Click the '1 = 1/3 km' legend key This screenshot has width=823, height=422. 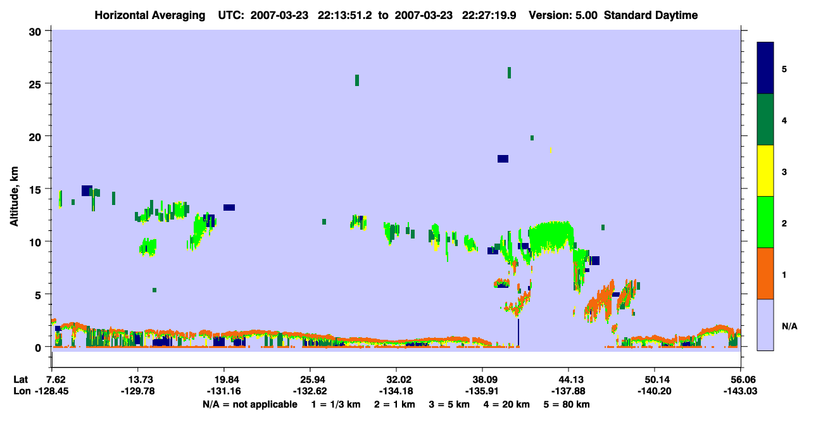coord(337,404)
